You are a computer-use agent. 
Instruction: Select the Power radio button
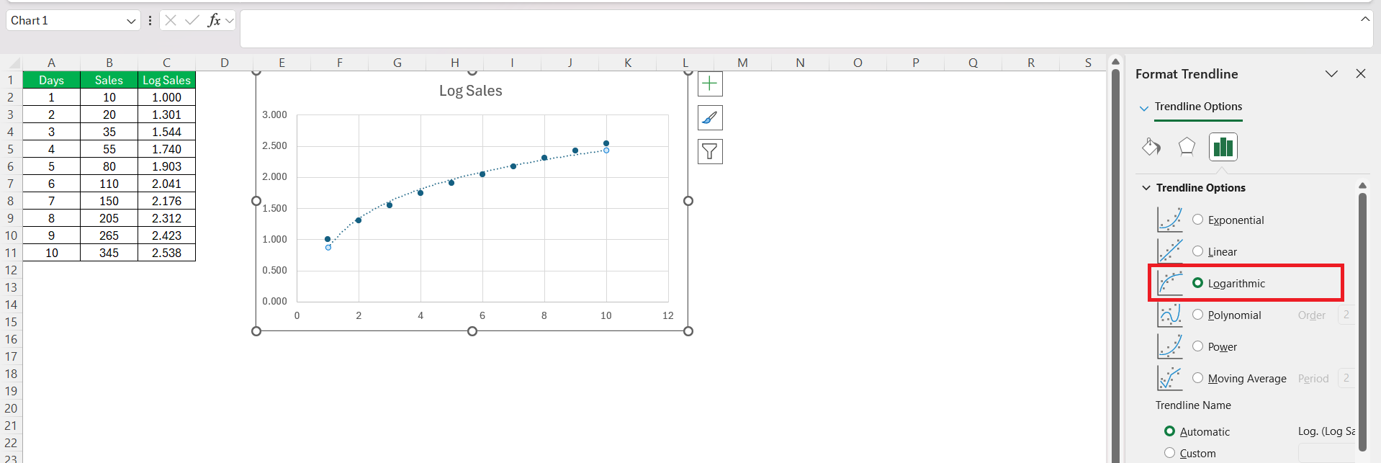click(x=1197, y=346)
